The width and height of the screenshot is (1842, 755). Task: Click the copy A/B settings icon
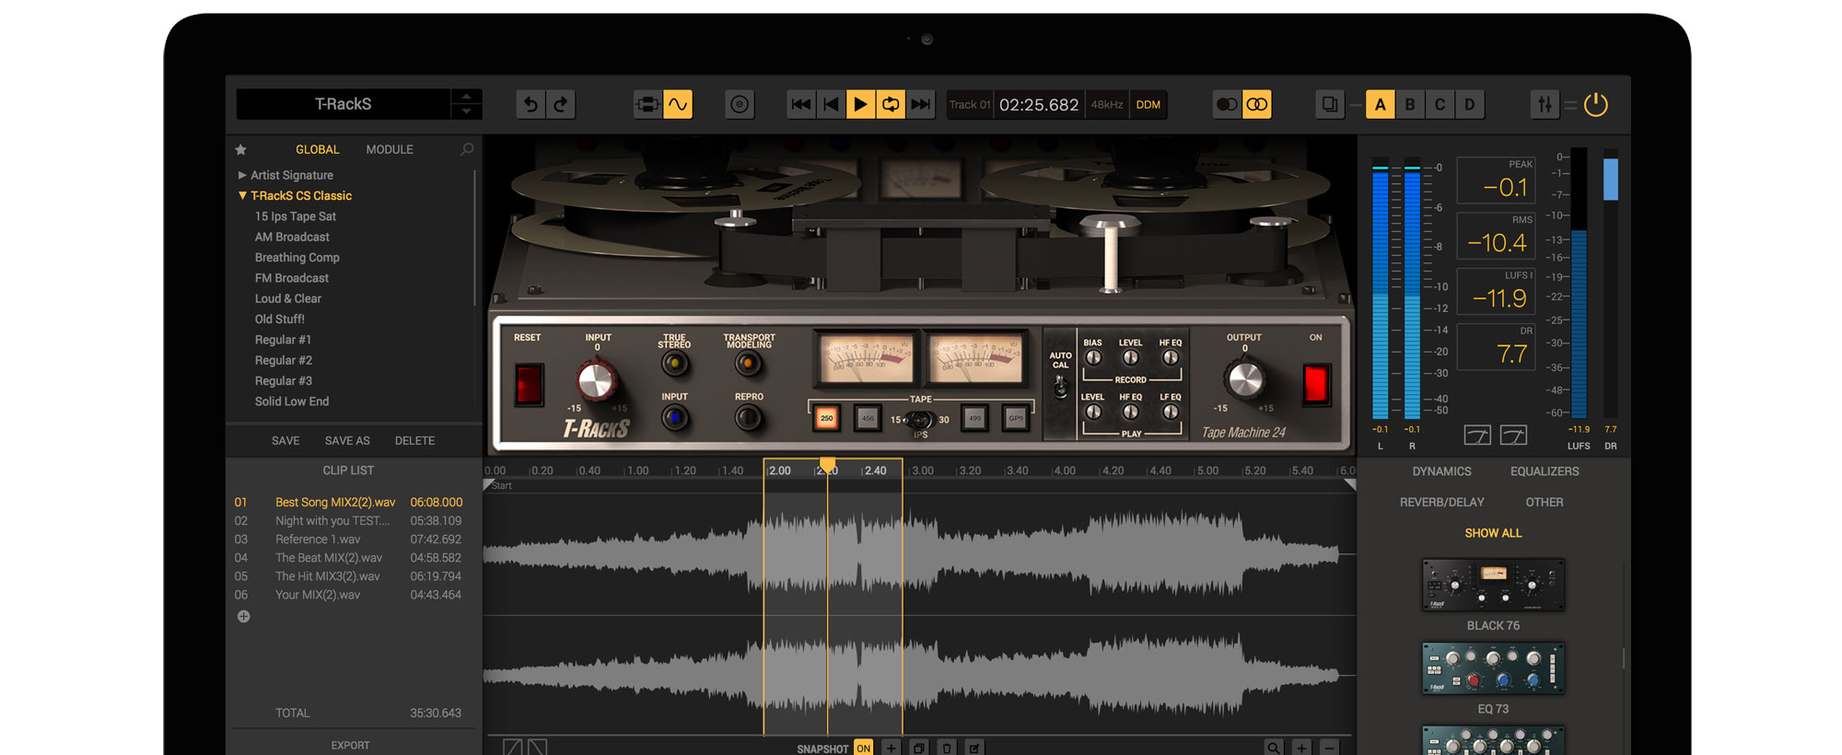coord(1330,105)
